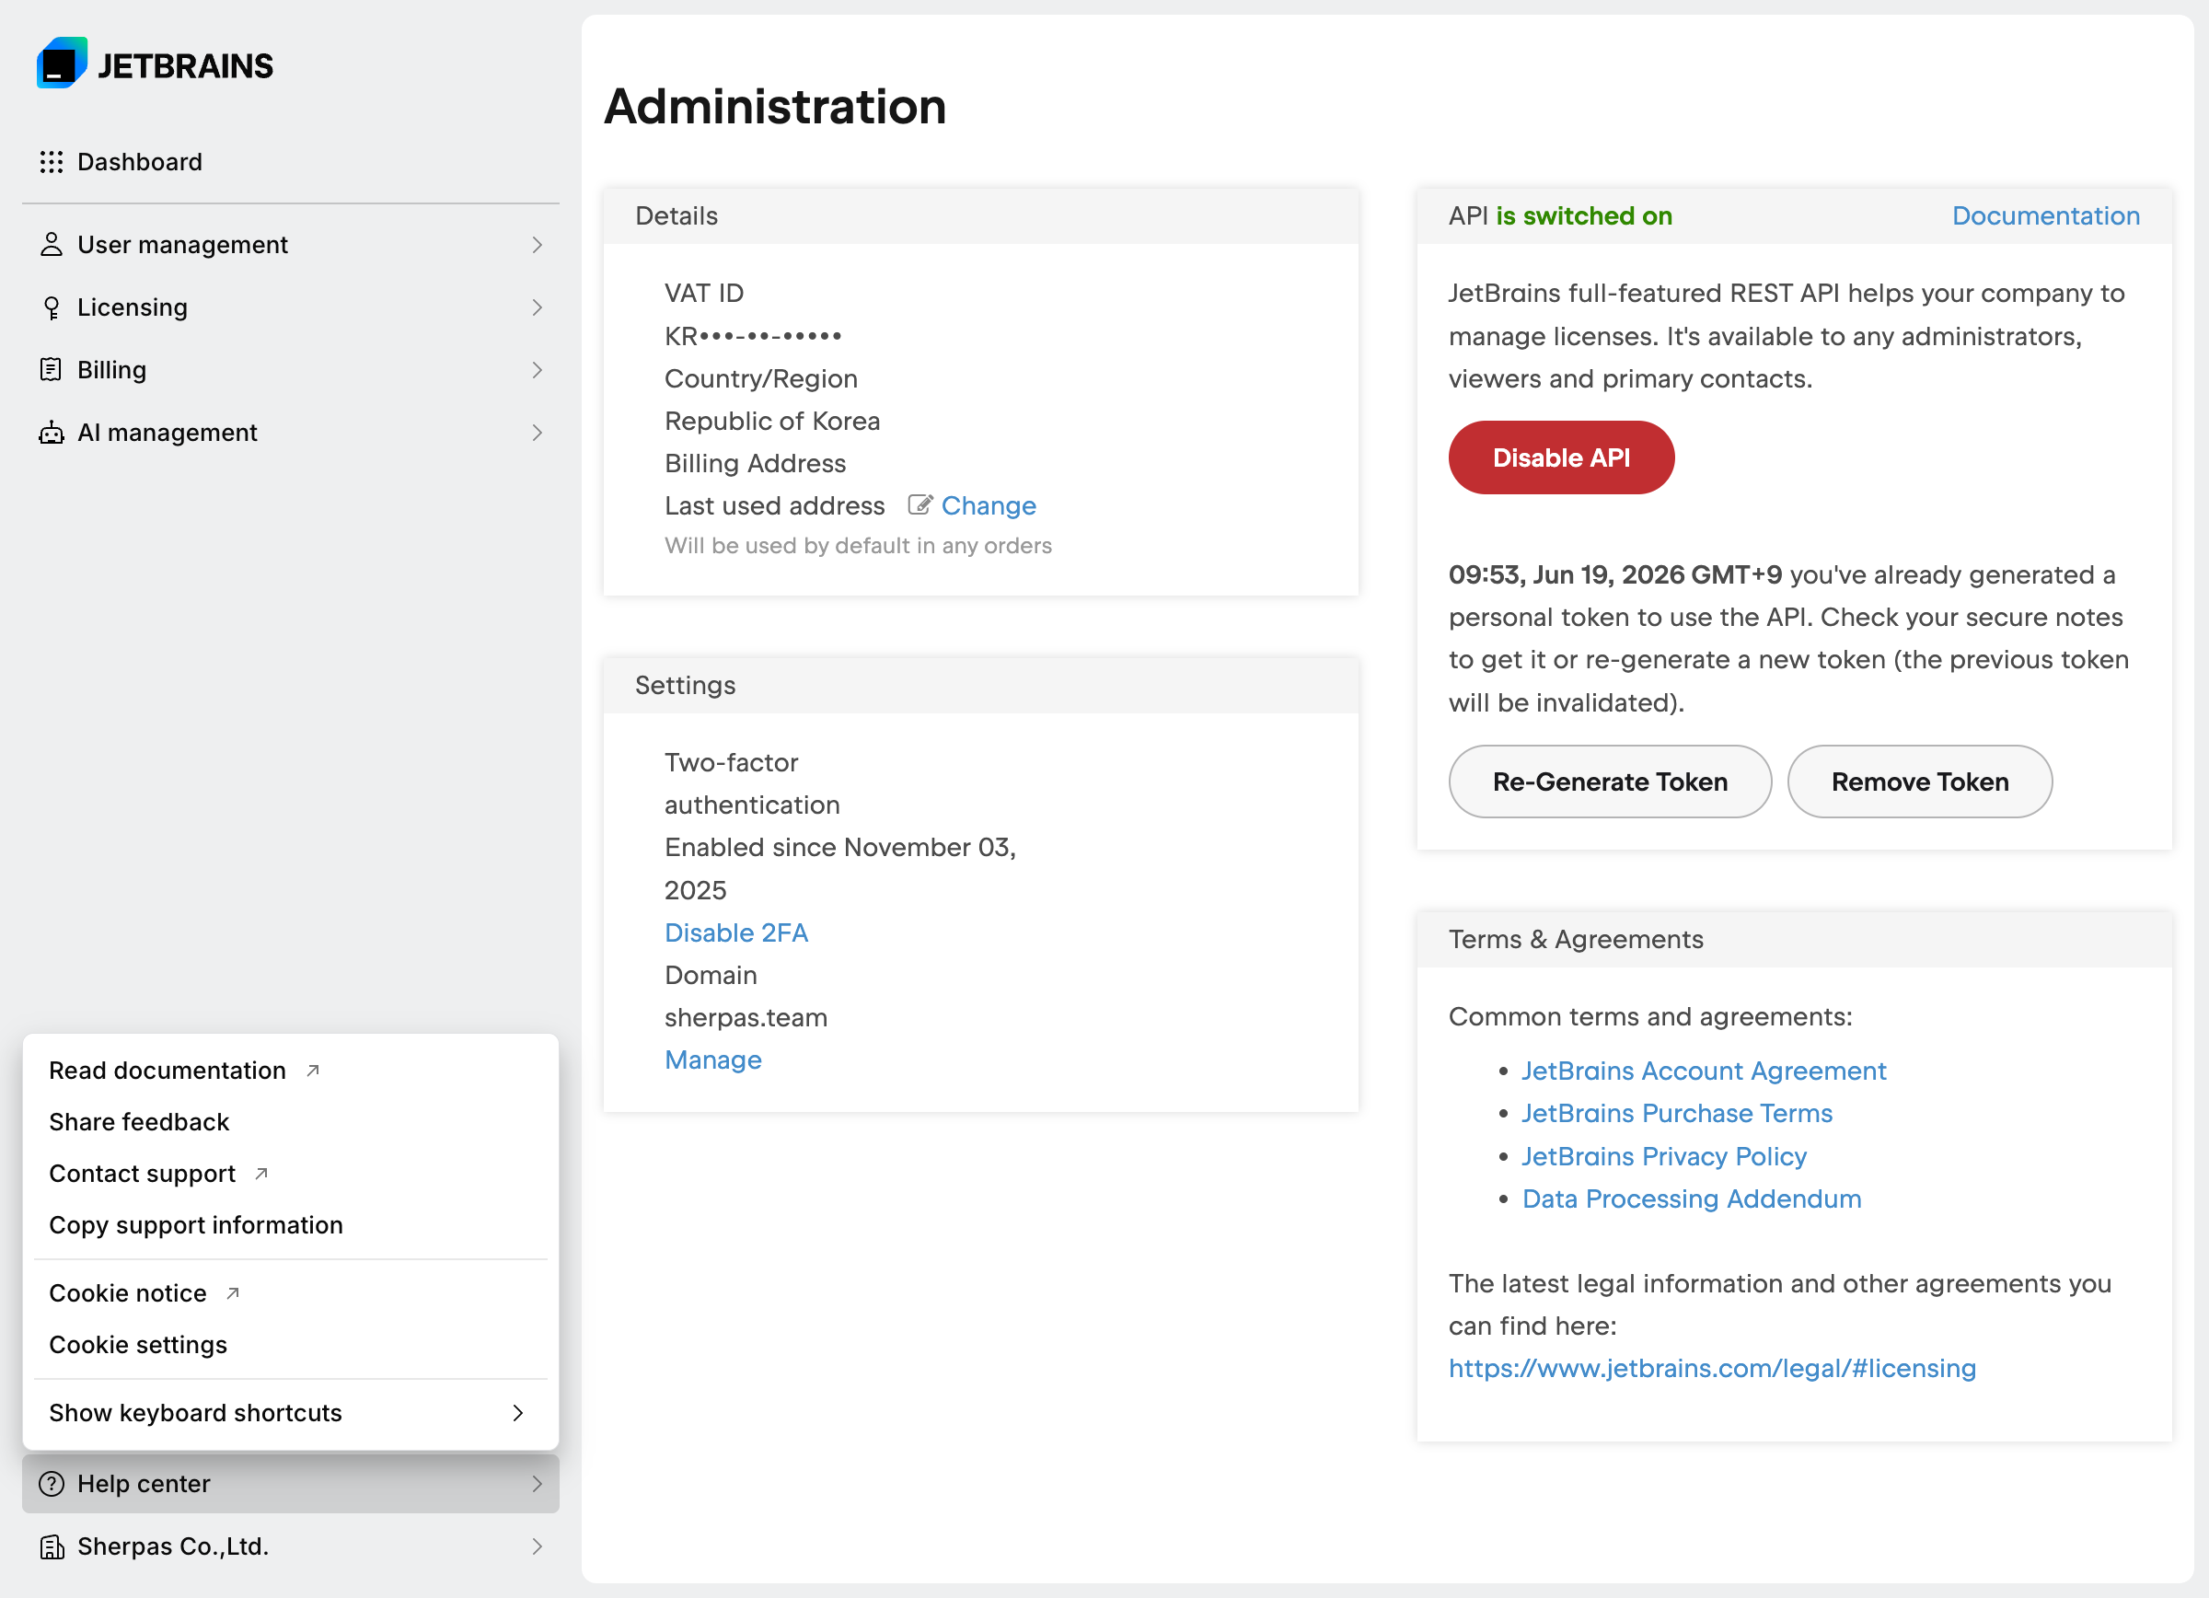Click the Details panel header
The height and width of the screenshot is (1598, 2209).
(x=981, y=216)
